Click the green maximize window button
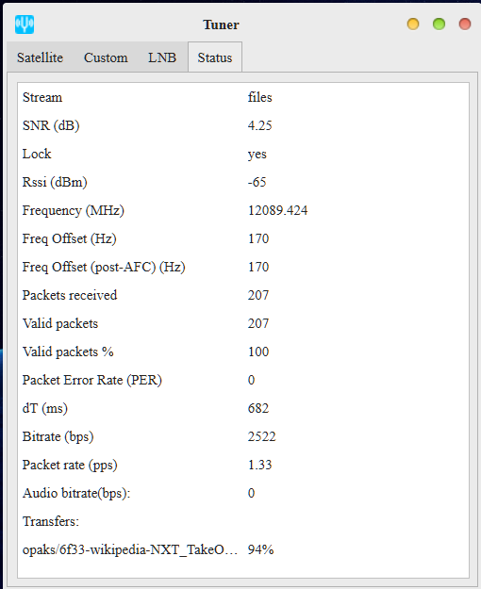 point(439,25)
